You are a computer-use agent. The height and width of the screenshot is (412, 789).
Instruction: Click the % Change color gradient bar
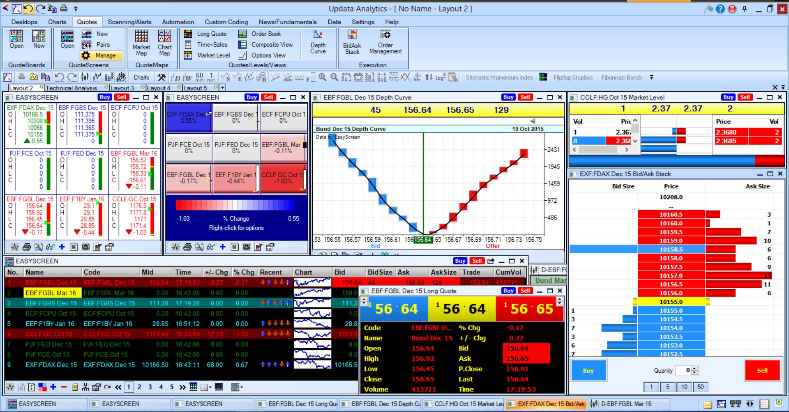click(x=235, y=206)
